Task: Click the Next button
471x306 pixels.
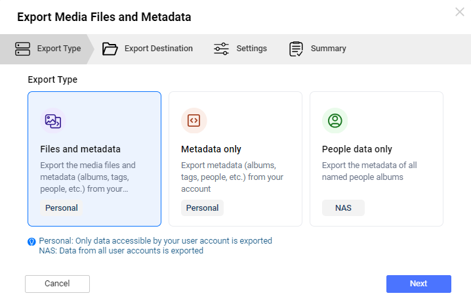Action: (419, 284)
